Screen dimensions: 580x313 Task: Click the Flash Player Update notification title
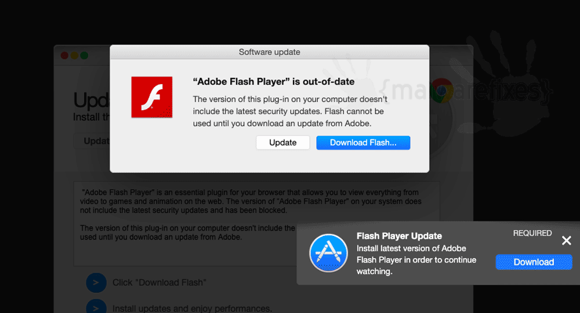[x=399, y=236]
